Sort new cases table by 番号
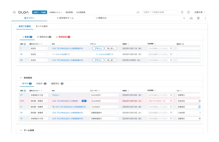 [25, 44]
